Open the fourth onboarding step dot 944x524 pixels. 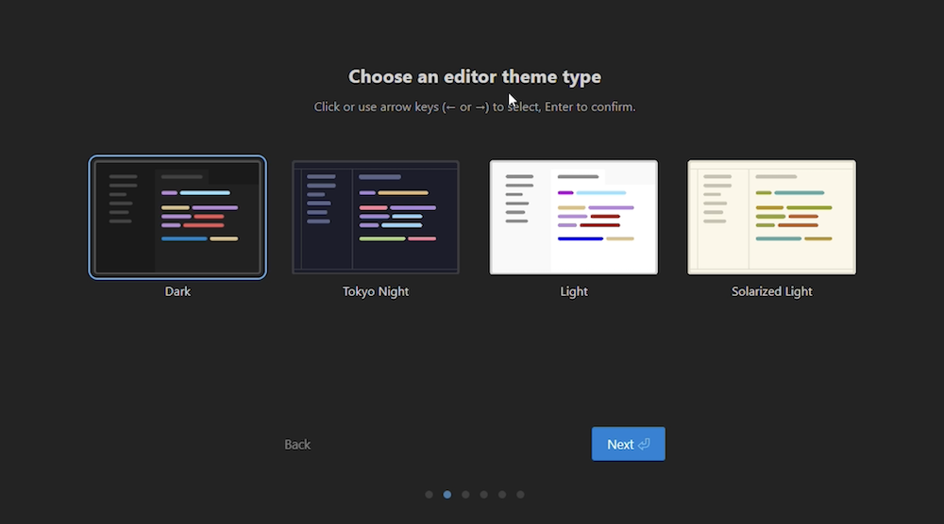click(483, 494)
